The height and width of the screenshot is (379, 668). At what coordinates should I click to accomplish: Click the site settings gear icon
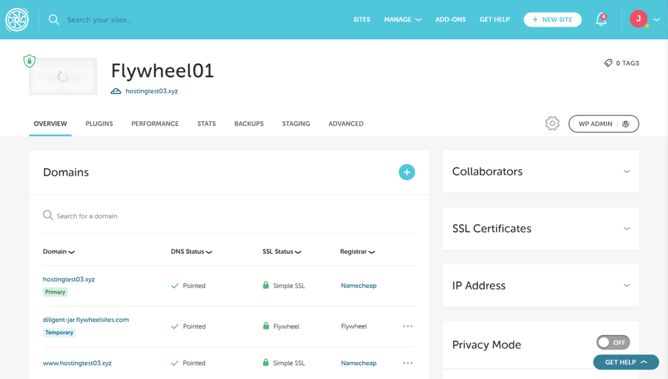(552, 123)
